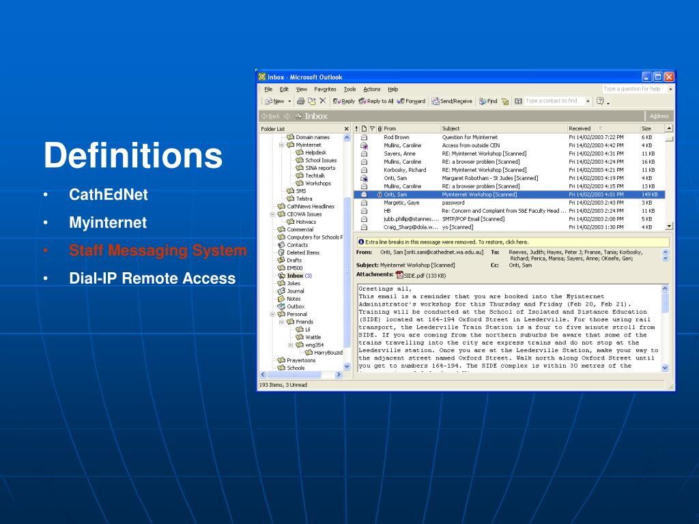Viewport: 699px width, 524px height.
Task: Collapse the Personal folder
Action: pyautogui.click(x=272, y=314)
